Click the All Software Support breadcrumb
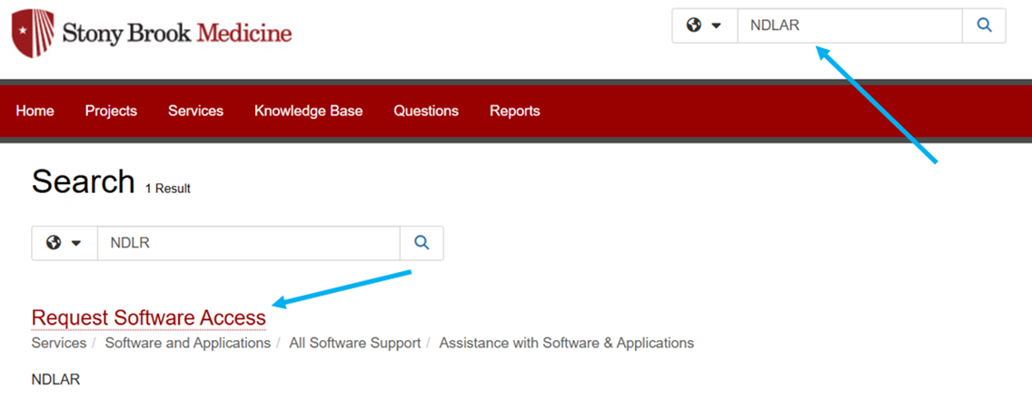 (x=354, y=343)
